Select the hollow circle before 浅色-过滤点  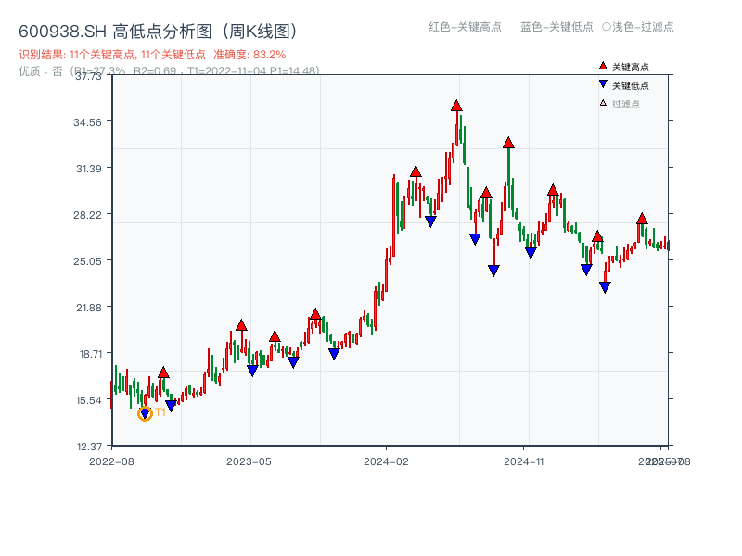pyautogui.click(x=607, y=27)
